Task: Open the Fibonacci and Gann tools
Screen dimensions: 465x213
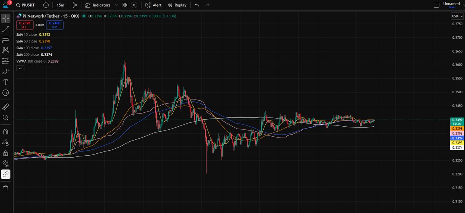Action: click(x=6, y=40)
